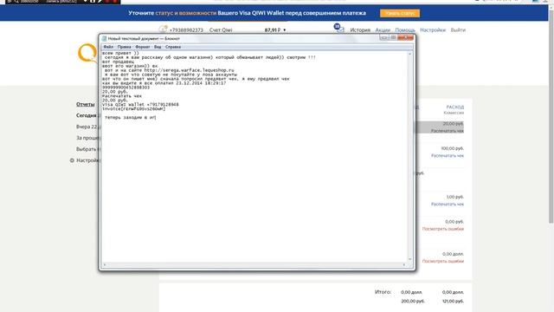
Task: Open the Формат menu in Notepad
Action: click(x=143, y=47)
